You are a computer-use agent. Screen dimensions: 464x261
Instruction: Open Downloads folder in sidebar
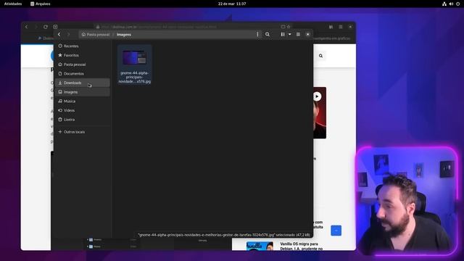[82, 83]
